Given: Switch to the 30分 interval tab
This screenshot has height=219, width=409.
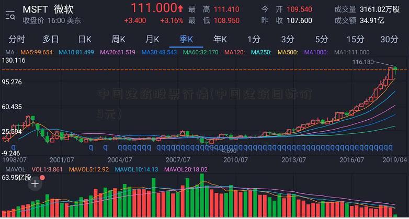Looking at the screenshot, I should 389,39.
